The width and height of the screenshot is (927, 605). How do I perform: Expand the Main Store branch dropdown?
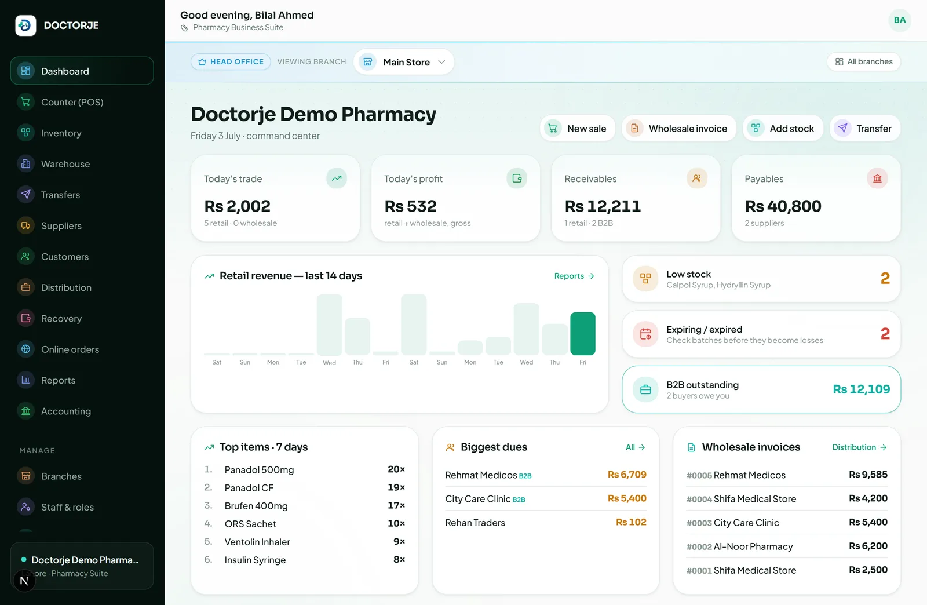tap(404, 62)
